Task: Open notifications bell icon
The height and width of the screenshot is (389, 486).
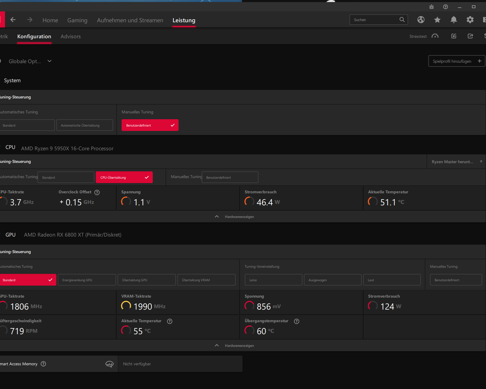Action: [454, 20]
